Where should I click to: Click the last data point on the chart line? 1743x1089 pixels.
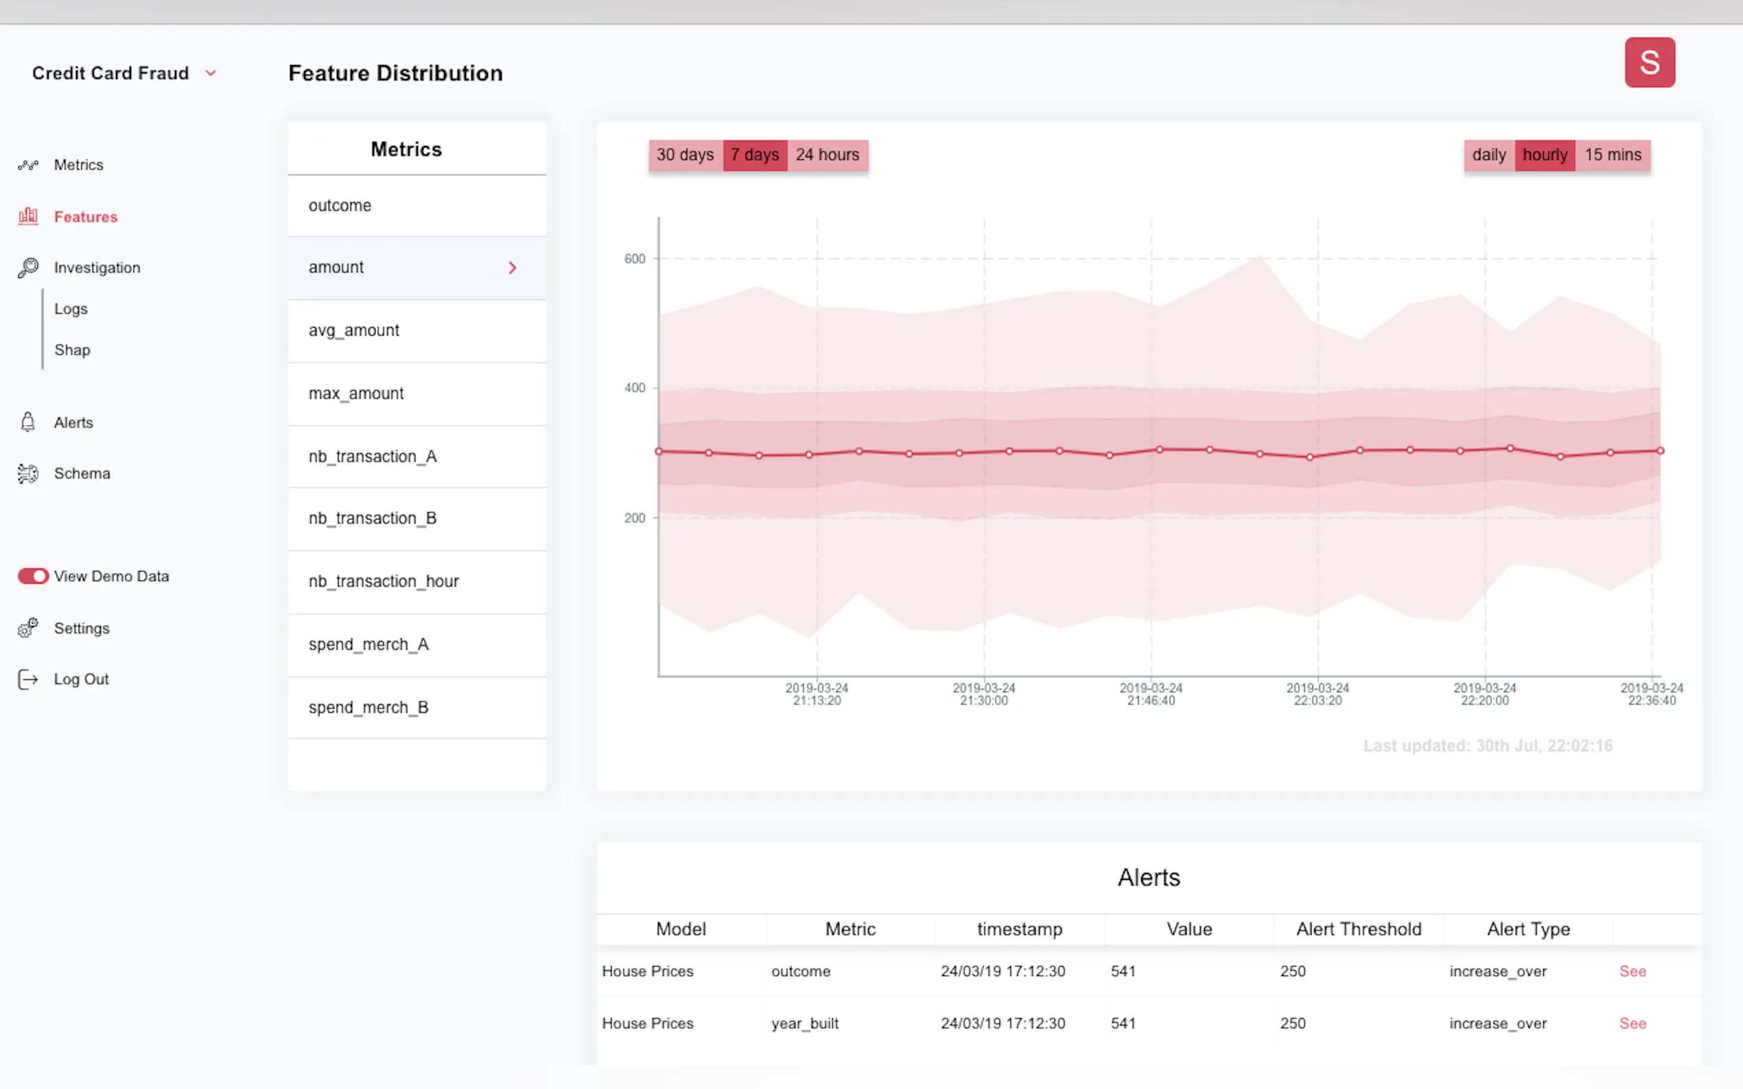[x=1660, y=451]
